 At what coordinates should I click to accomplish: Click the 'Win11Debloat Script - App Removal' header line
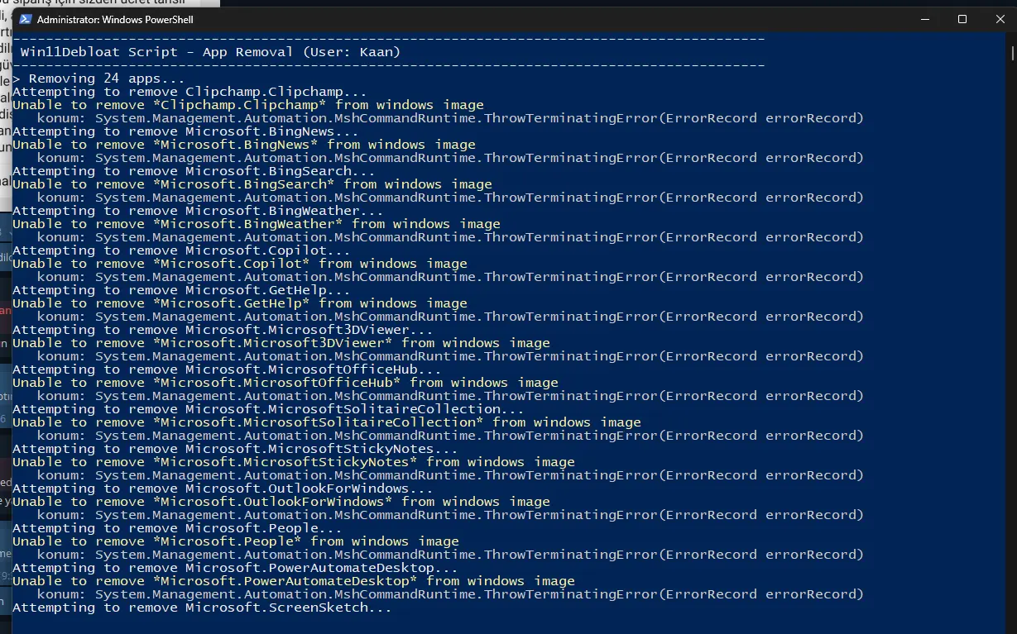210,52
